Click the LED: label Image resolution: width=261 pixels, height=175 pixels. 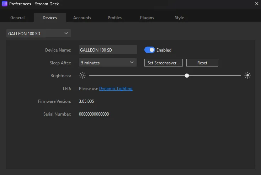click(x=67, y=89)
